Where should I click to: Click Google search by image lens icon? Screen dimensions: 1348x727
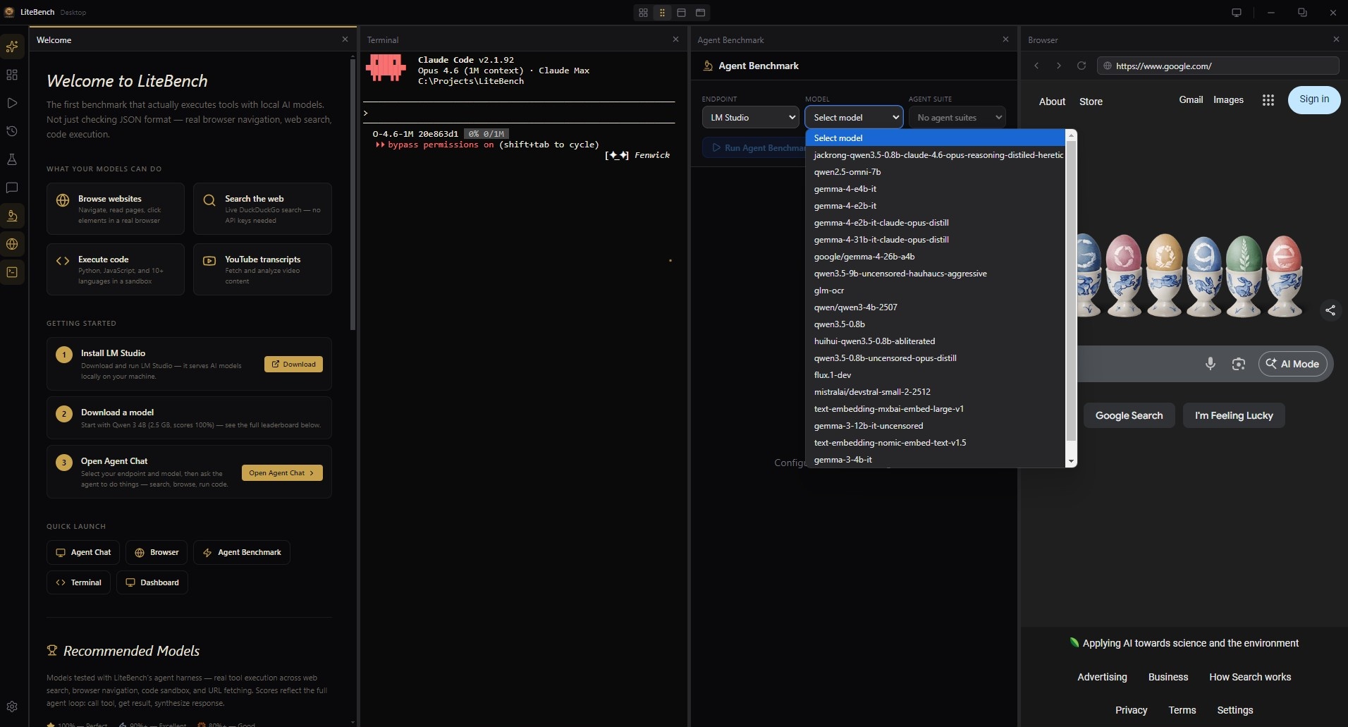click(1239, 364)
